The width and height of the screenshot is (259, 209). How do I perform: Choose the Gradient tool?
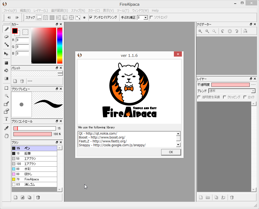(x=6, y=78)
